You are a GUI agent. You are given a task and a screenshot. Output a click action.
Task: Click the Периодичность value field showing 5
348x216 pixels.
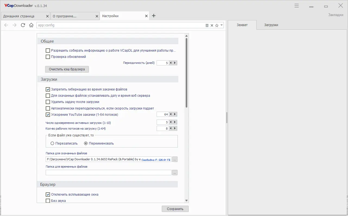(x=163, y=63)
